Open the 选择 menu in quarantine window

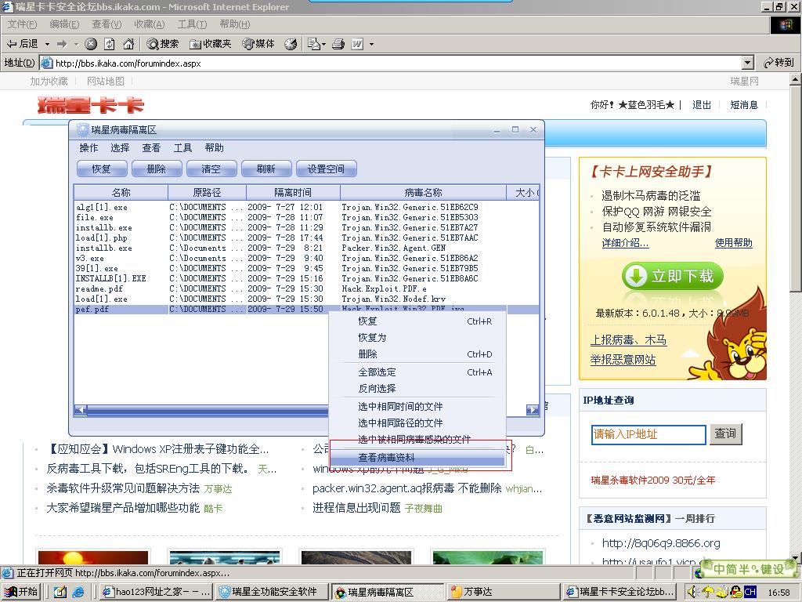click(x=120, y=148)
